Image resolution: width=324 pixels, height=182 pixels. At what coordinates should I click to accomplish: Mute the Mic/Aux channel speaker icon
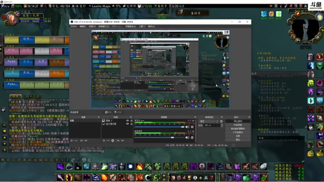[187, 127]
